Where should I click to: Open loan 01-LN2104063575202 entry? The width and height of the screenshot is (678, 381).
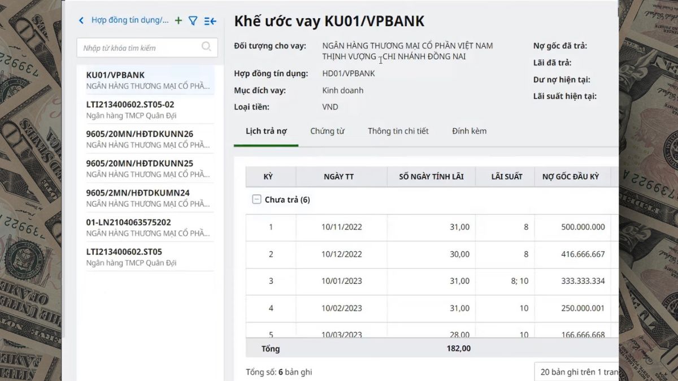(146, 227)
